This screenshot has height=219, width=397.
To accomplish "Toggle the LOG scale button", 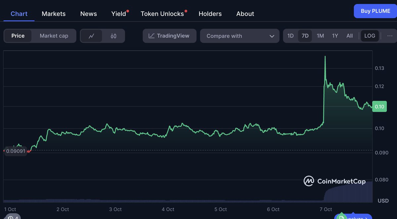I will tap(370, 36).
